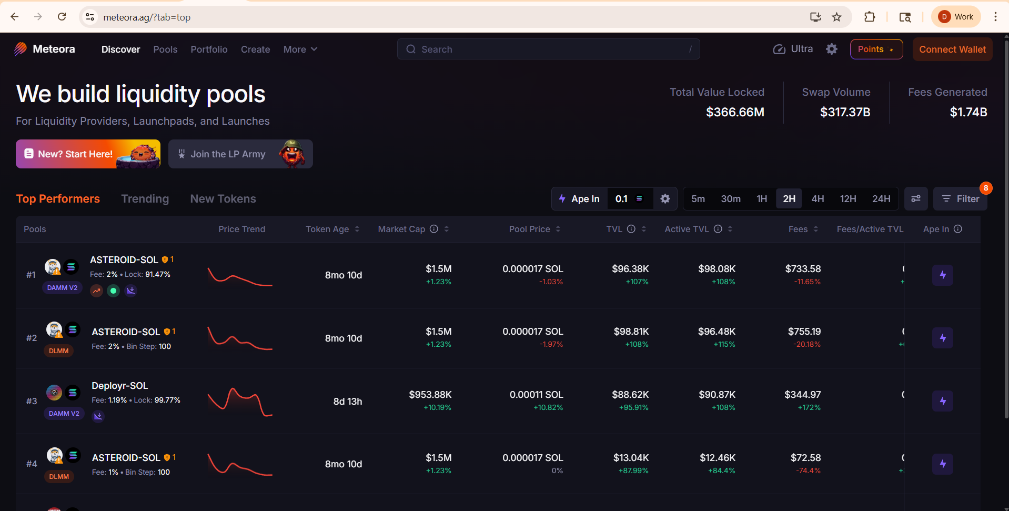Enable the 24H timeframe
The image size is (1009, 511).
(881, 199)
